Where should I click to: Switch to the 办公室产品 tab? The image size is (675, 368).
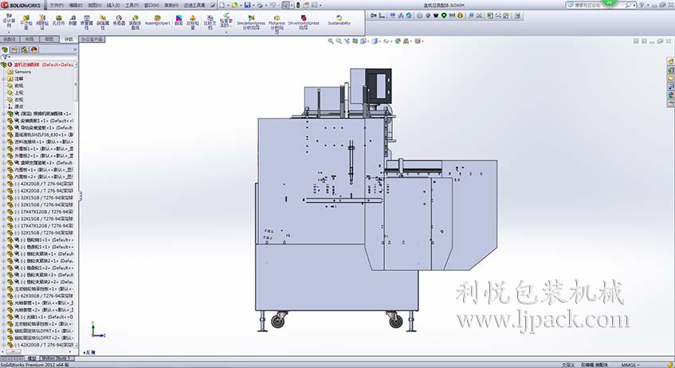click(92, 38)
